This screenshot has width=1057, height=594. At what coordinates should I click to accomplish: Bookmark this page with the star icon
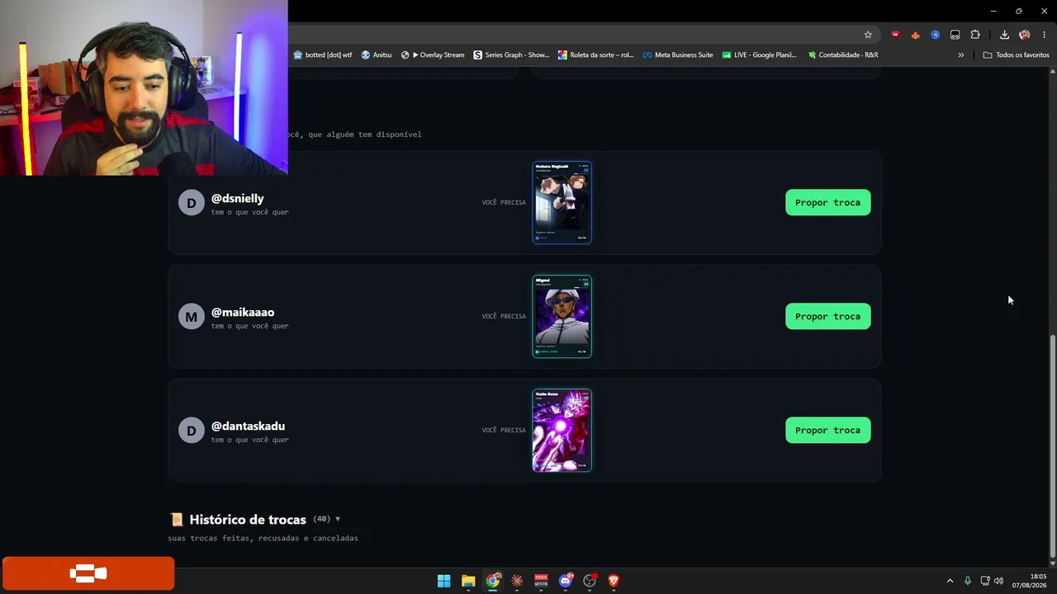[868, 35]
